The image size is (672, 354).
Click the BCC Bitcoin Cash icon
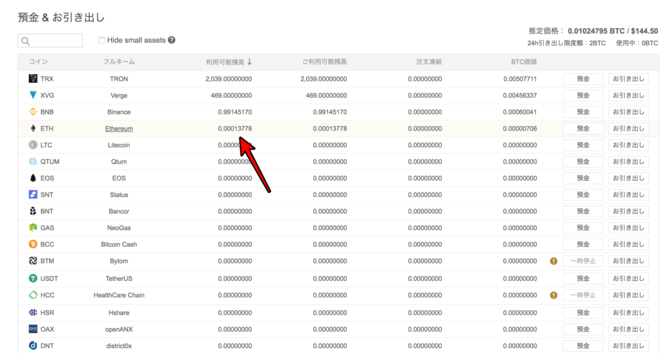tap(33, 244)
